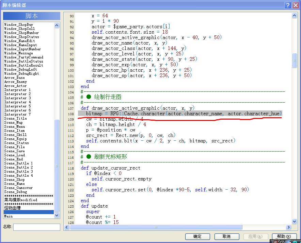Click the 确定 (OK) button
The image size is (301, 243).
point(197,237)
